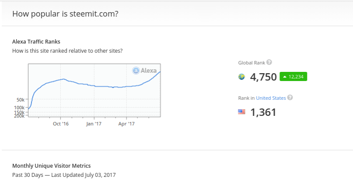353x186 pixels.
Task: Click the 'Last Updated July 03, 2017' text
Action: tap(84, 175)
